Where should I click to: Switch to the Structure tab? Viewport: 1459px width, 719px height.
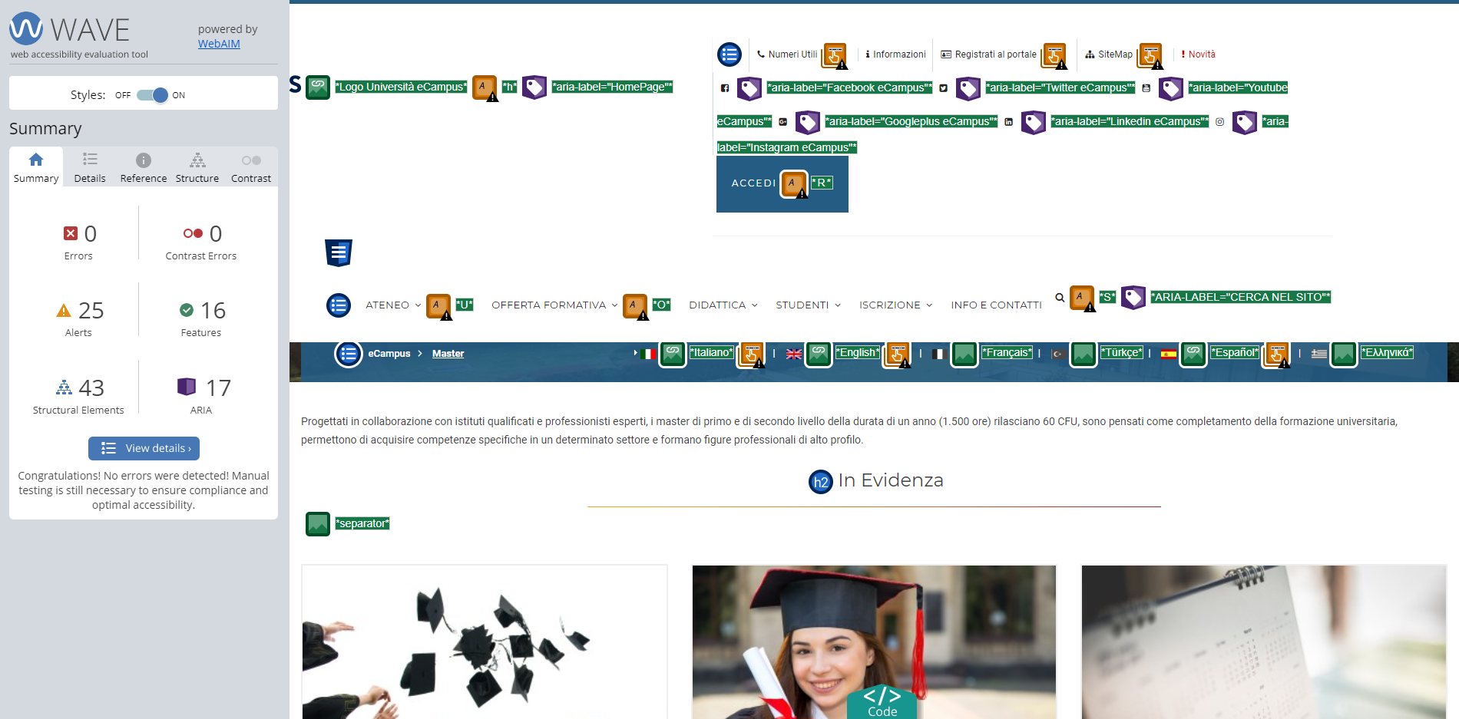coord(197,167)
